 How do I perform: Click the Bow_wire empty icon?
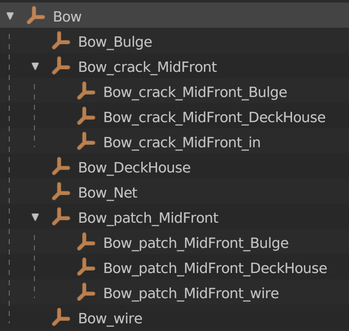coord(61,317)
